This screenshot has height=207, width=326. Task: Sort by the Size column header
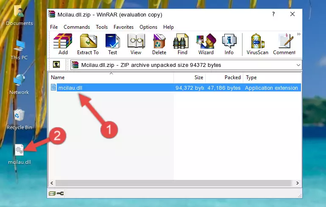189,77
